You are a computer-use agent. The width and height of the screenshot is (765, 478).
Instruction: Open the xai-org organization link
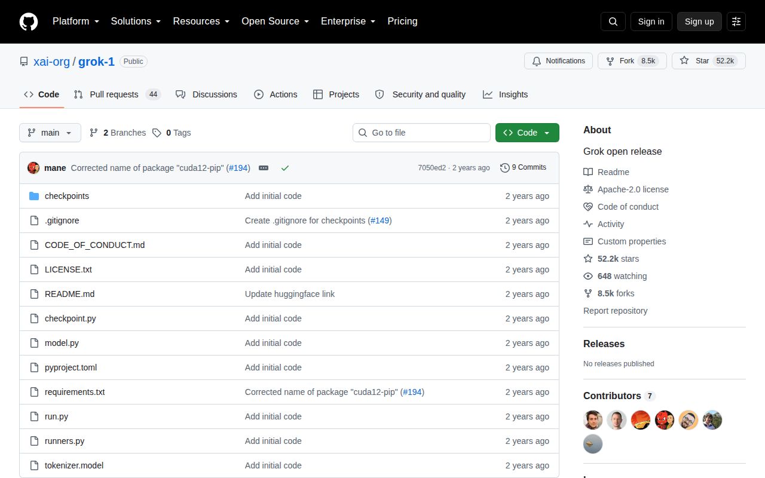point(51,62)
